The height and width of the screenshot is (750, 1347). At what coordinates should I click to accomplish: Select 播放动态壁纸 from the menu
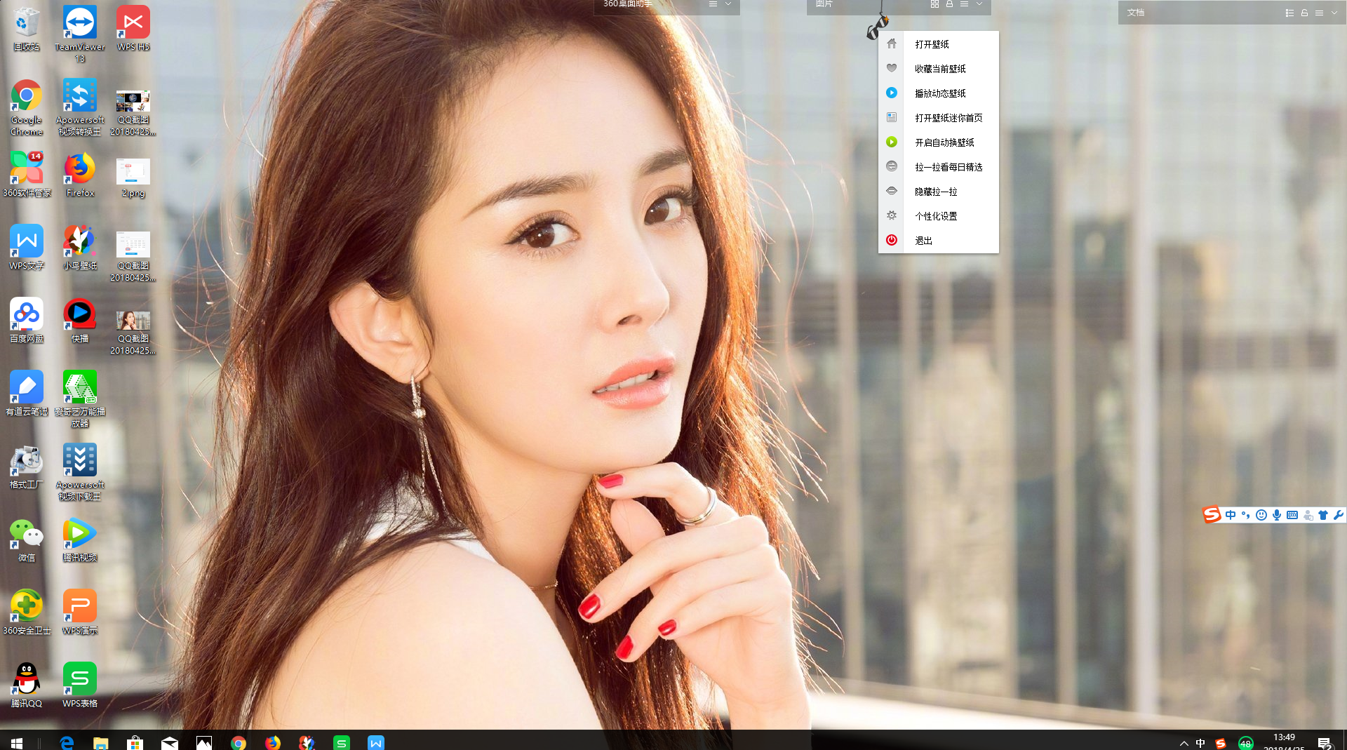click(x=939, y=93)
